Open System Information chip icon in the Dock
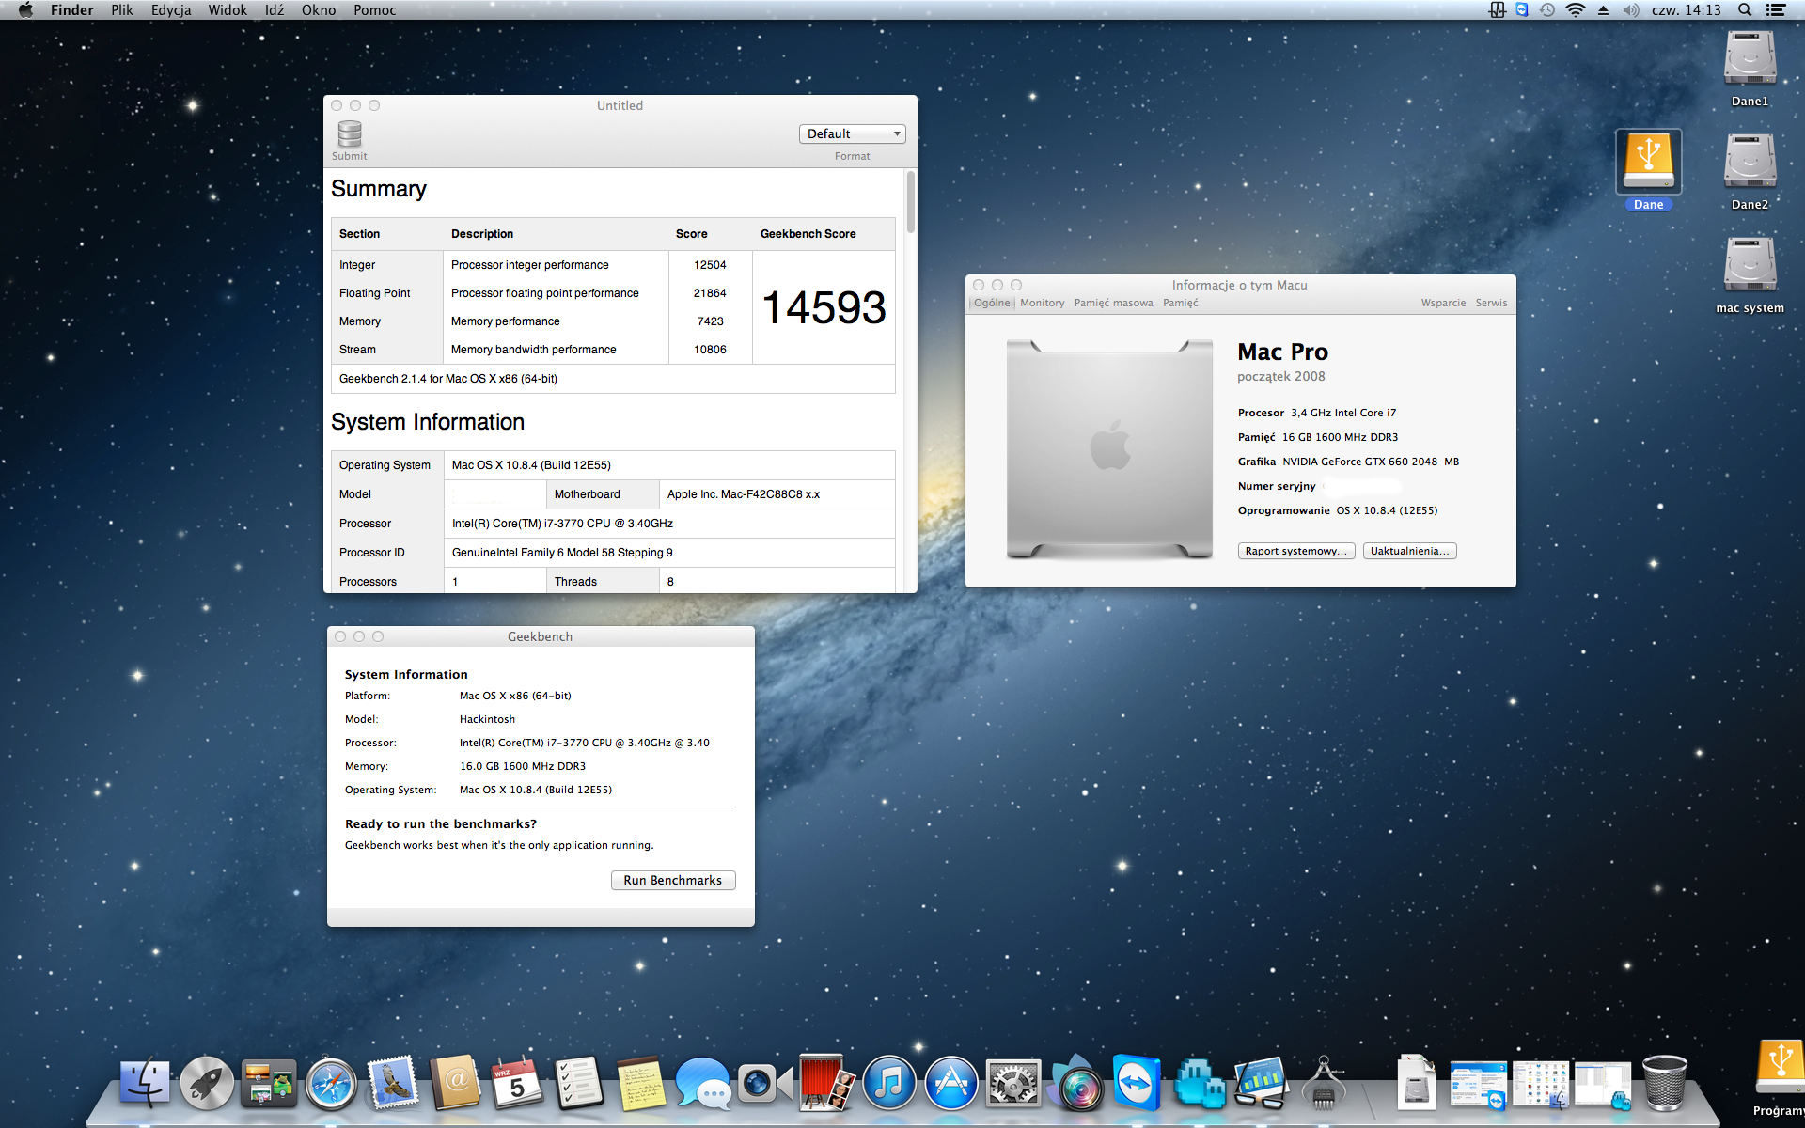The width and height of the screenshot is (1805, 1128). [x=1323, y=1082]
